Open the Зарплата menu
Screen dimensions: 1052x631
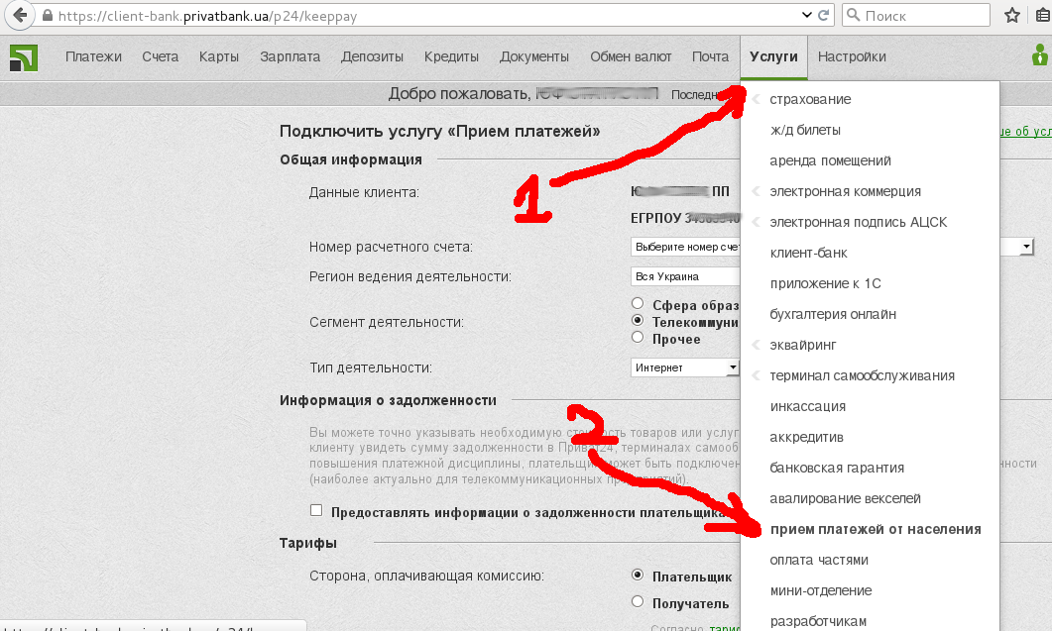click(x=290, y=57)
